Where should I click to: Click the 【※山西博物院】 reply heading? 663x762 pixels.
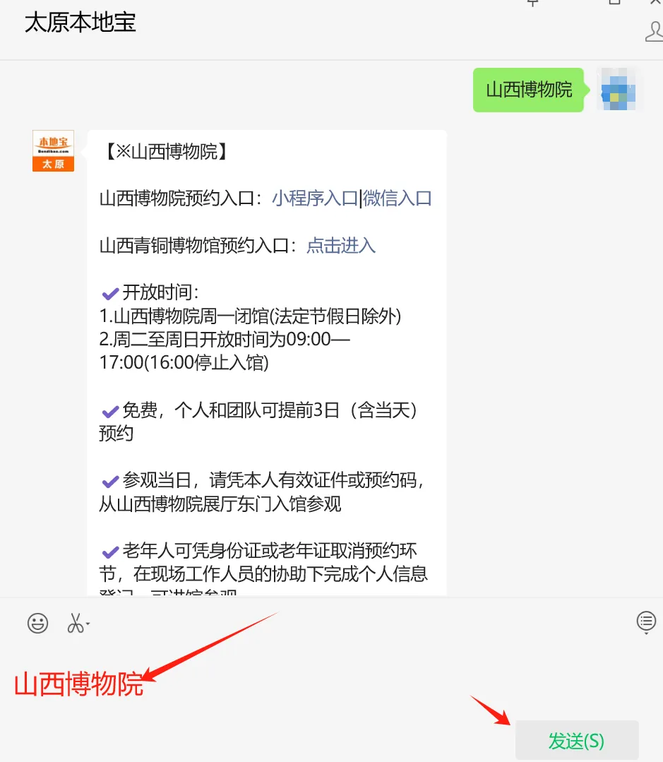pyautogui.click(x=166, y=152)
